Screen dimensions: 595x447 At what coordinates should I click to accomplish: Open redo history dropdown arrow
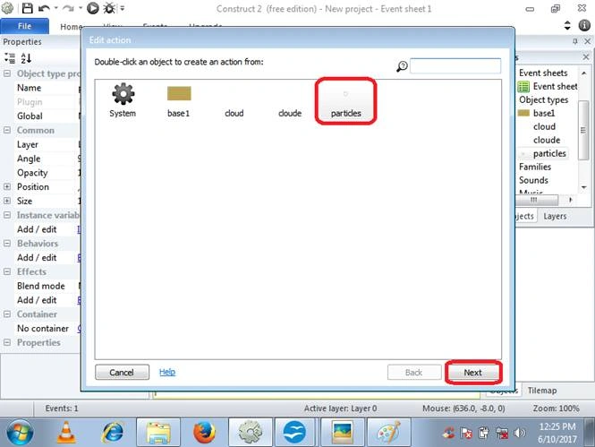tap(81, 8)
